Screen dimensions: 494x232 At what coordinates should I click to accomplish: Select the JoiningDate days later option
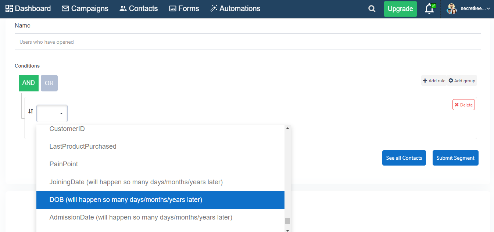pyautogui.click(x=160, y=182)
